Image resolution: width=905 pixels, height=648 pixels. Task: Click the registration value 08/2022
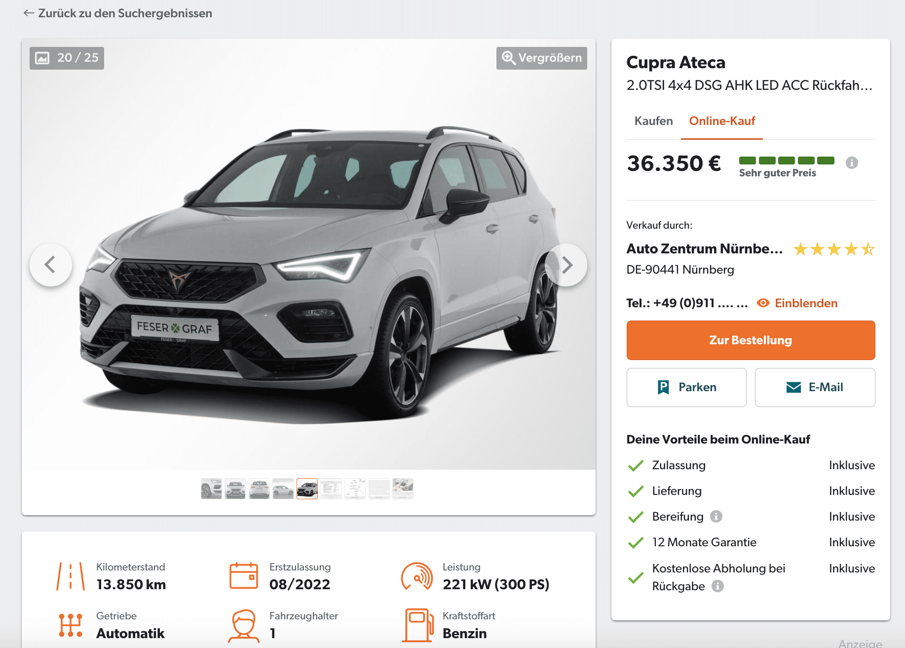pos(300,585)
